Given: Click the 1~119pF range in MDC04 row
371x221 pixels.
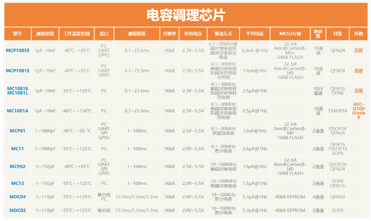Looking at the screenshot, I should (x=45, y=197).
